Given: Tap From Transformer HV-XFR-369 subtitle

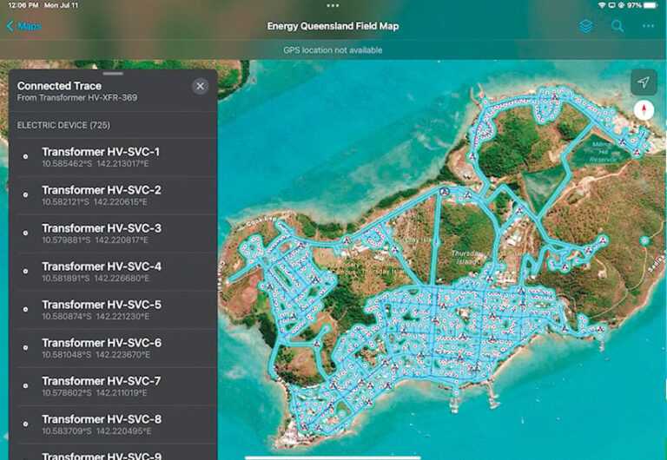Looking at the screenshot, I should (77, 98).
